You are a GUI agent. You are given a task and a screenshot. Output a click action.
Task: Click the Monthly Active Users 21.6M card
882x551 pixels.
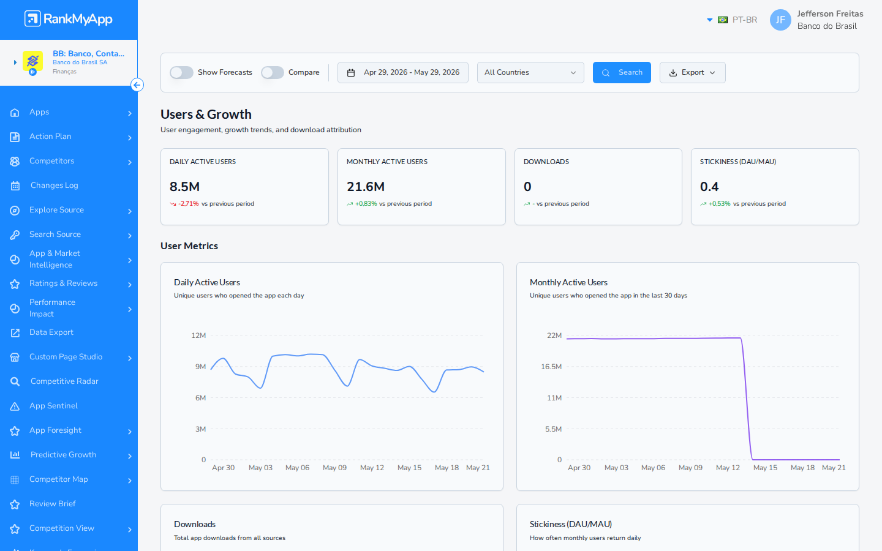(x=421, y=187)
